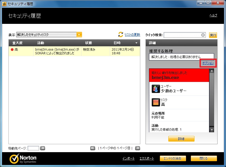Click the 詳細 button under the details panel

click(x=181, y=139)
